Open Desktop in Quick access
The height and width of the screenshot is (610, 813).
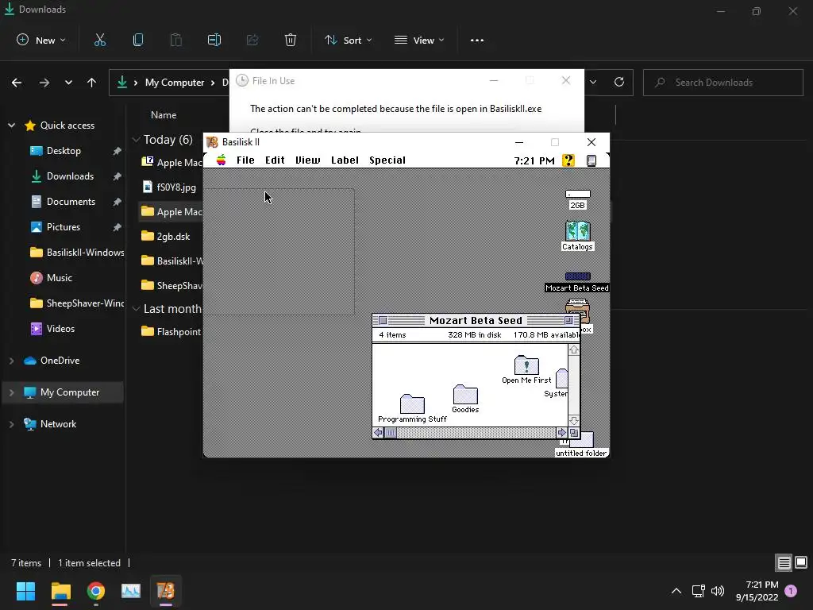[x=64, y=150]
